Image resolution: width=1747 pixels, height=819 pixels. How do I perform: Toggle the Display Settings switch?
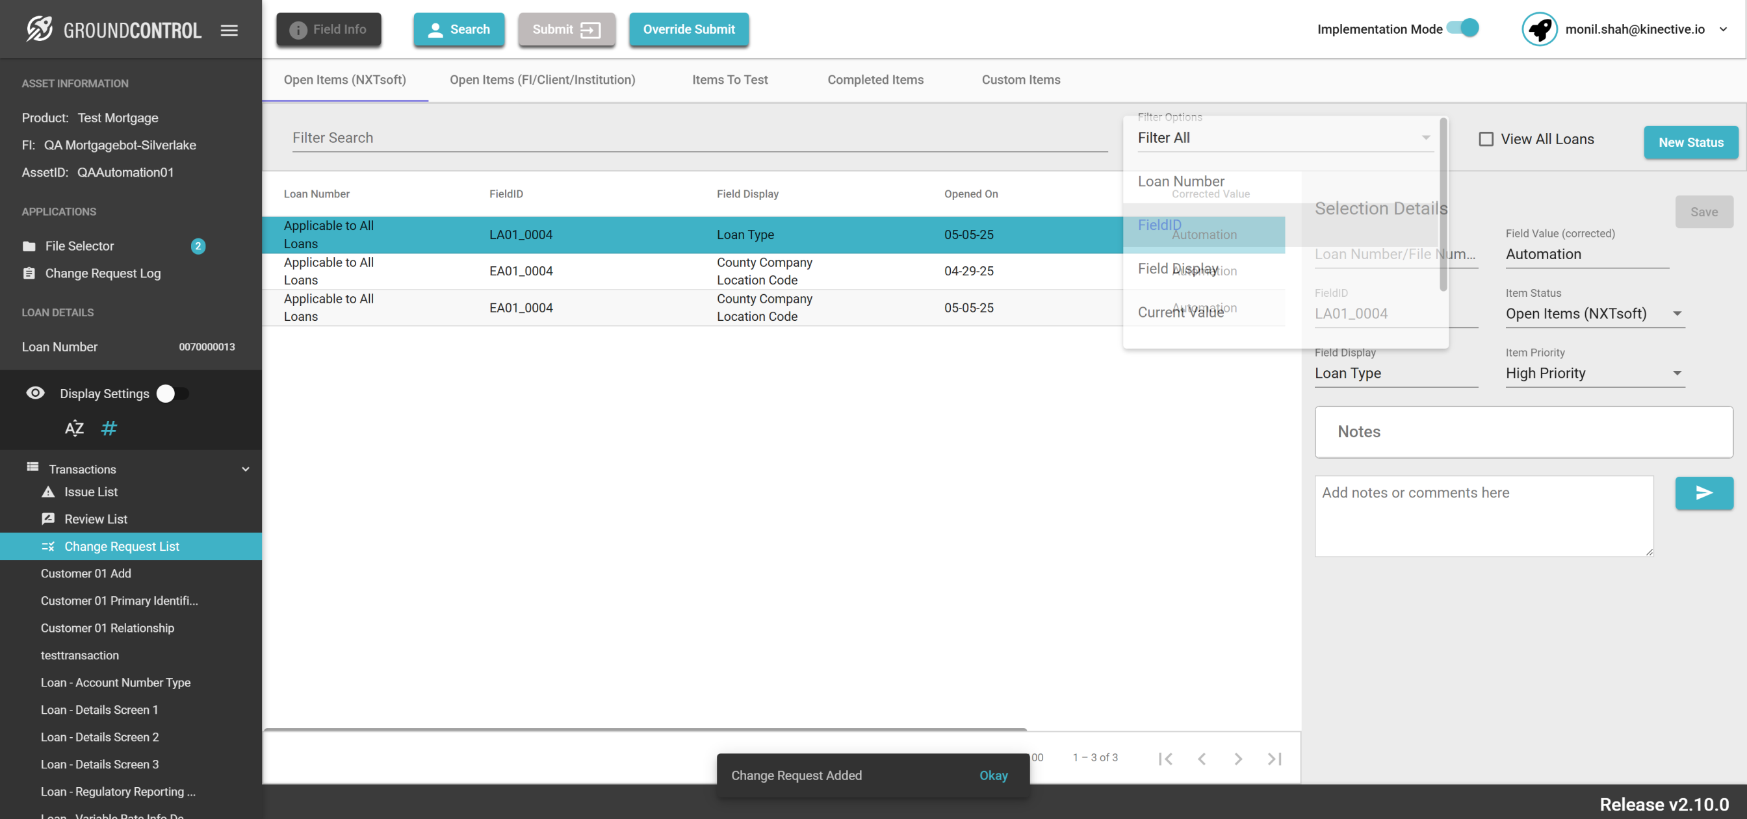click(x=172, y=393)
